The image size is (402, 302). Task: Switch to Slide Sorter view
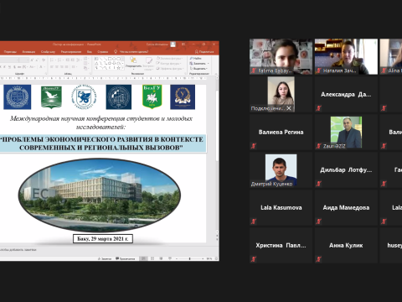click(152, 258)
